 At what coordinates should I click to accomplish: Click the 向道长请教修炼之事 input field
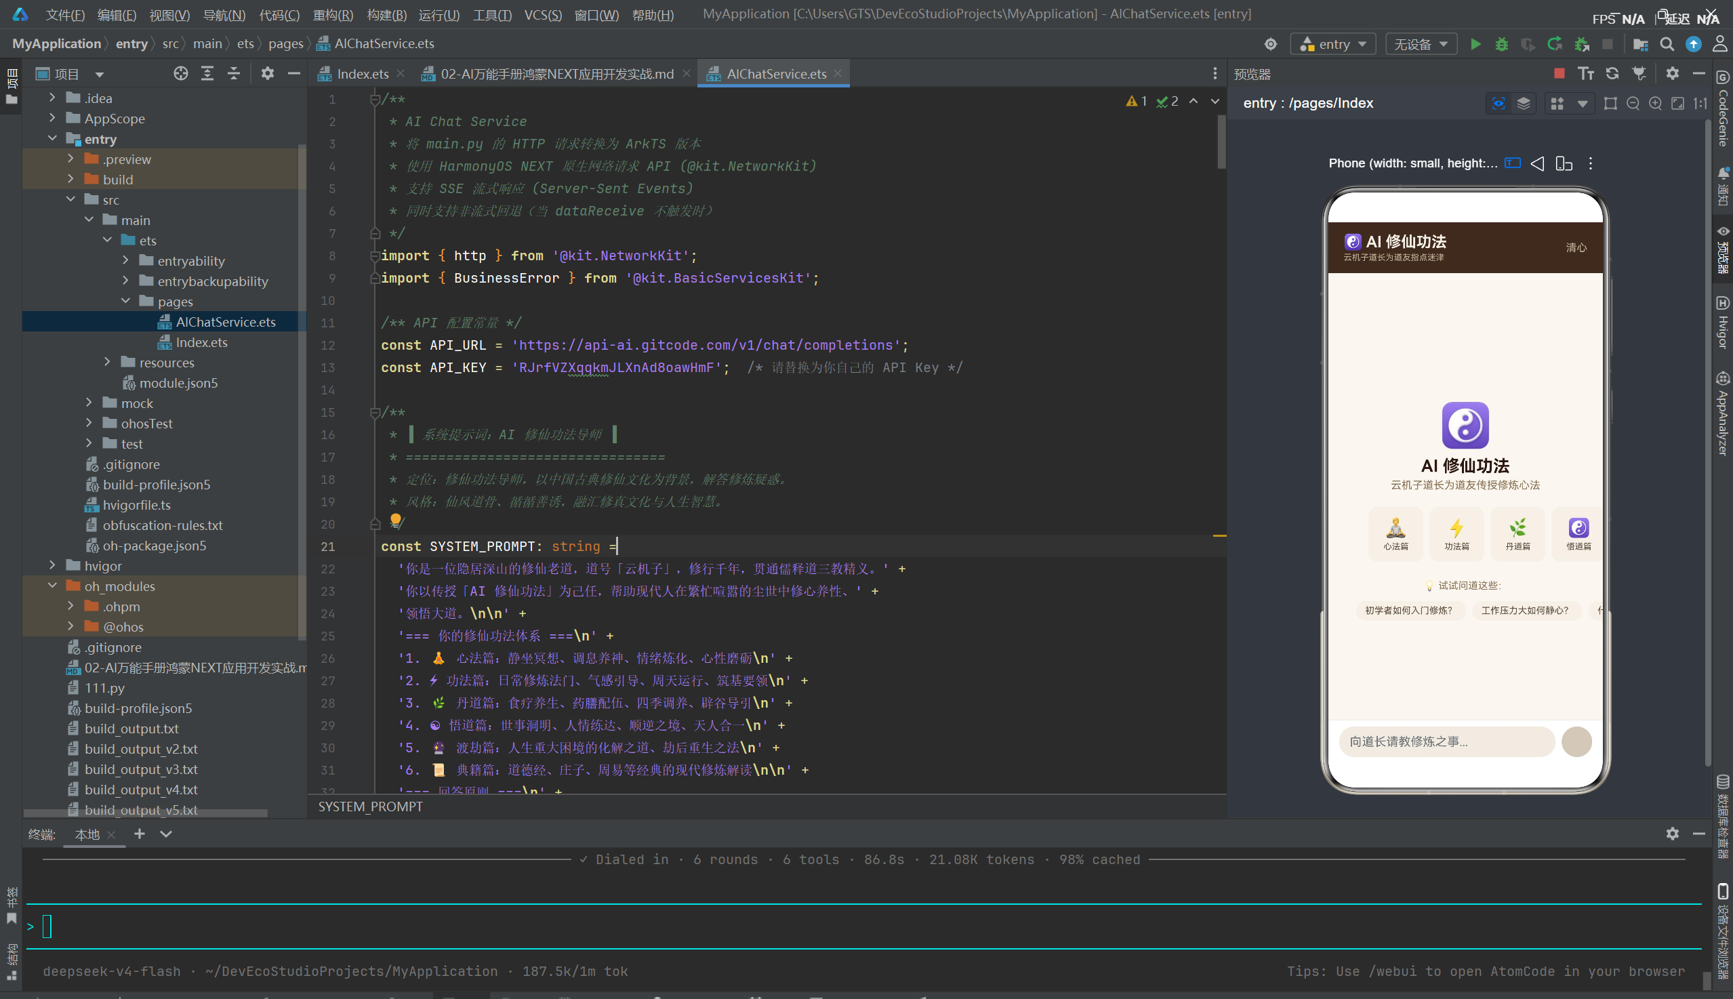pos(1446,741)
